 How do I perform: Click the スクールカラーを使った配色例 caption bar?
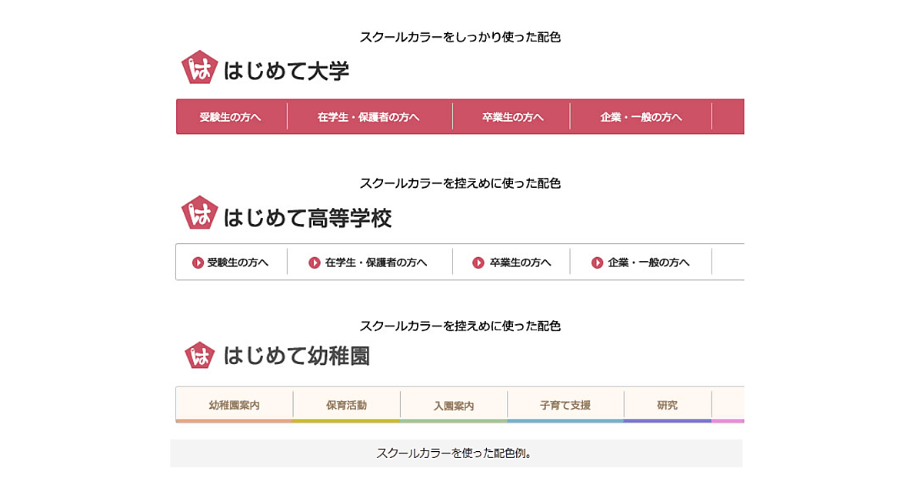pos(455,453)
